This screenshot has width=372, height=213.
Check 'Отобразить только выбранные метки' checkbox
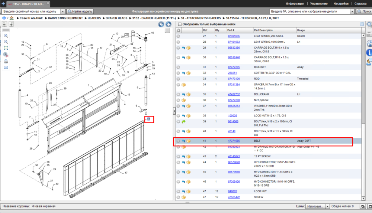(180, 24)
